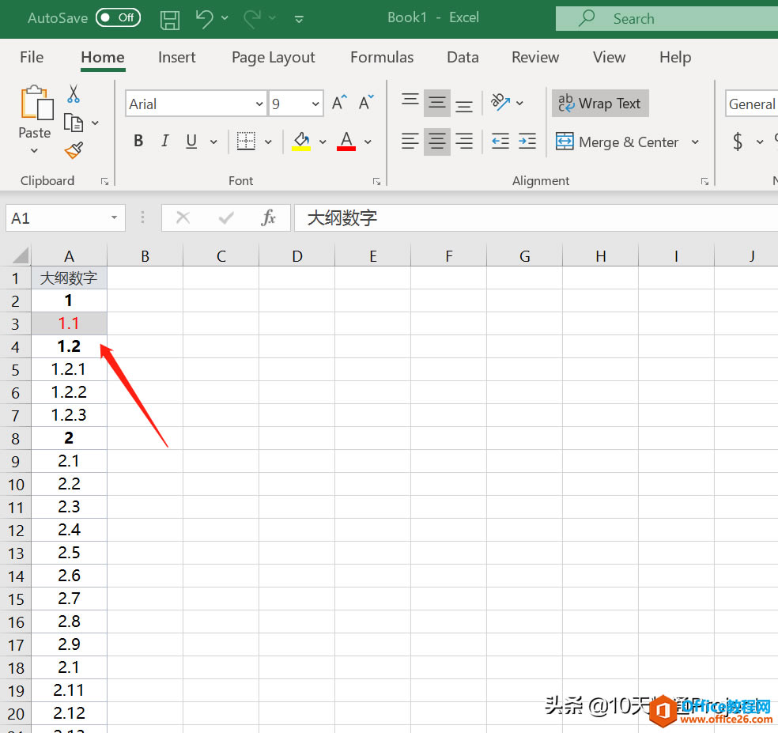Open the Undo history dropdown arrow
Viewport: 778px width, 733px height.
tap(225, 18)
